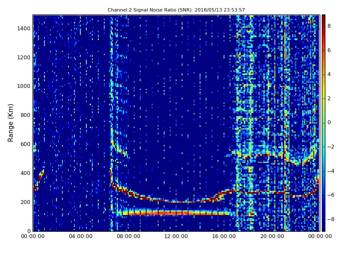Click the colorbar tick label '0'
The height and width of the screenshot is (256, 342).
(329, 122)
